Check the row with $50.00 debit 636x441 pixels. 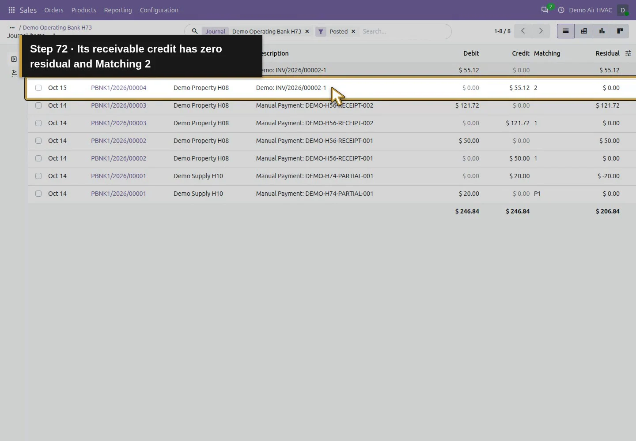(38, 141)
